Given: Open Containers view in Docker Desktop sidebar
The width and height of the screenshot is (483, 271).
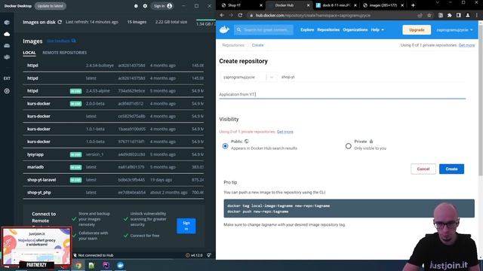Looking at the screenshot, I should click(x=7, y=23).
